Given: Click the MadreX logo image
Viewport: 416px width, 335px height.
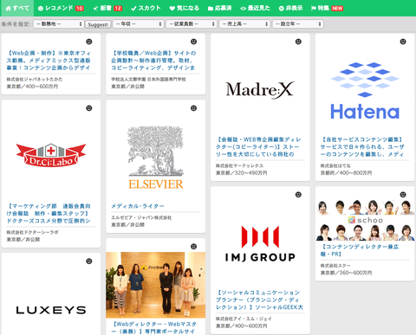Looking at the screenshot, I should tap(260, 90).
